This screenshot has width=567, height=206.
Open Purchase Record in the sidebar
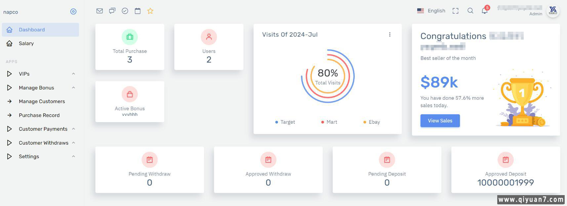(x=39, y=115)
